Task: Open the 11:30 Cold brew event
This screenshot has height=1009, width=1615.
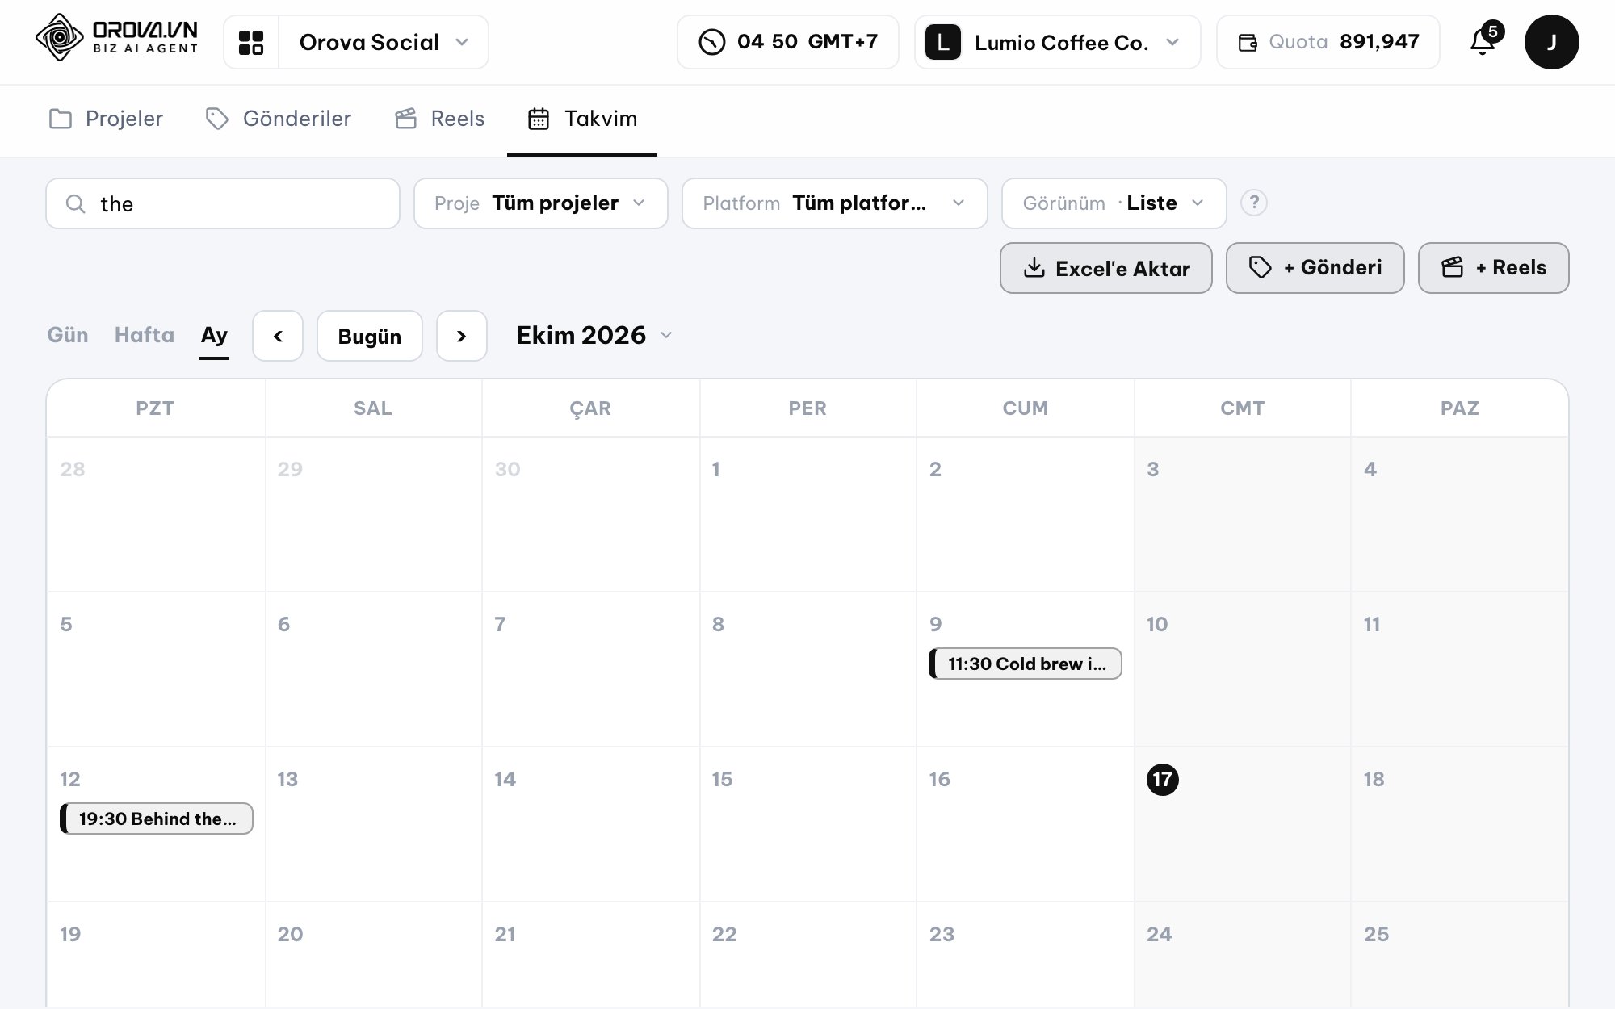Action: tap(1026, 664)
